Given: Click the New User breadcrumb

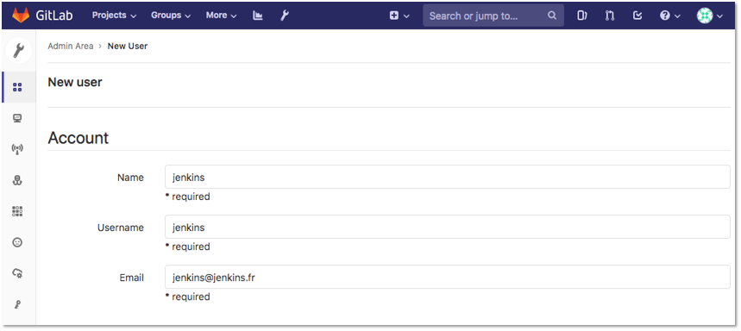Looking at the screenshot, I should [x=128, y=46].
